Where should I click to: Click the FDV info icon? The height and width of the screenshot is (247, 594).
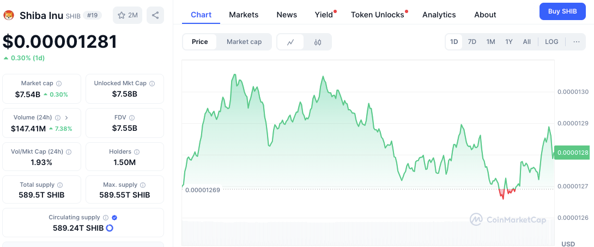click(x=132, y=117)
